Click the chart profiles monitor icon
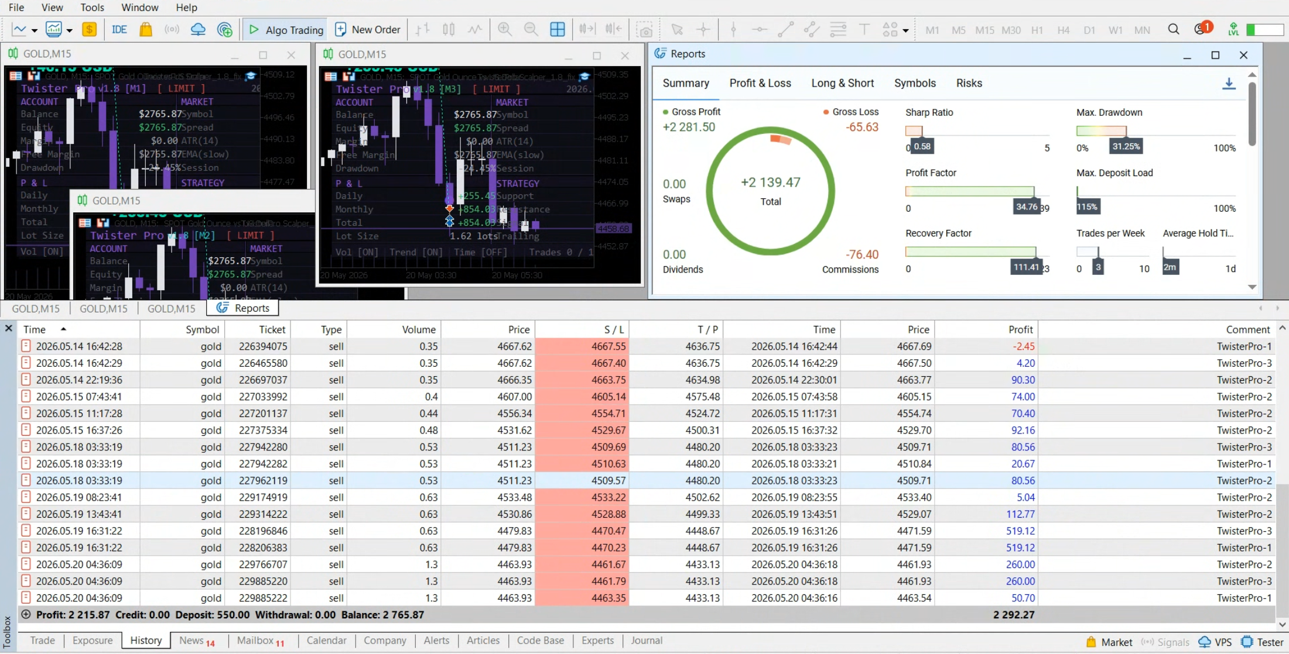The width and height of the screenshot is (1289, 654). [54, 29]
